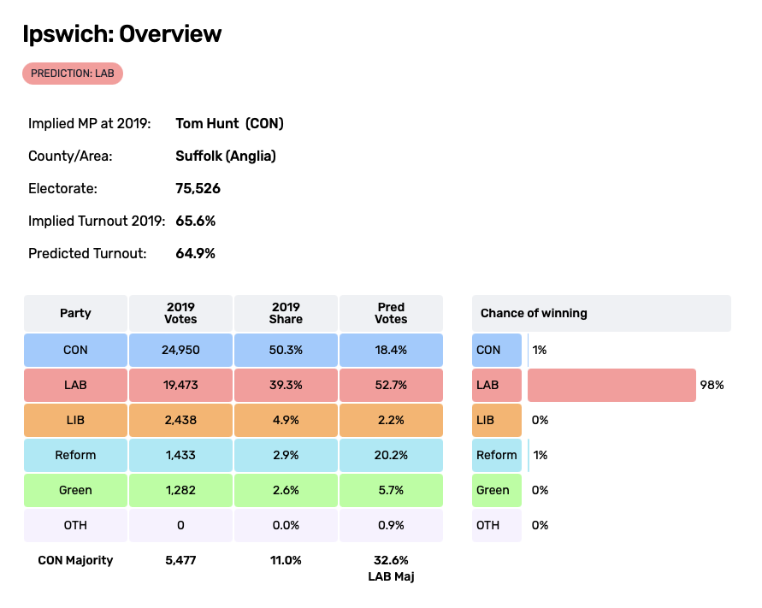Click Green label in chance chart
This screenshot has height=608, width=762.
[x=493, y=490]
